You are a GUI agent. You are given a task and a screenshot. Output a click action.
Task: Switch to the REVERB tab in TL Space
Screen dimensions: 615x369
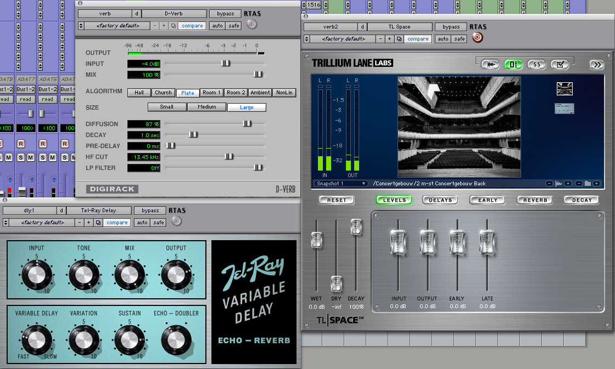[x=535, y=200]
